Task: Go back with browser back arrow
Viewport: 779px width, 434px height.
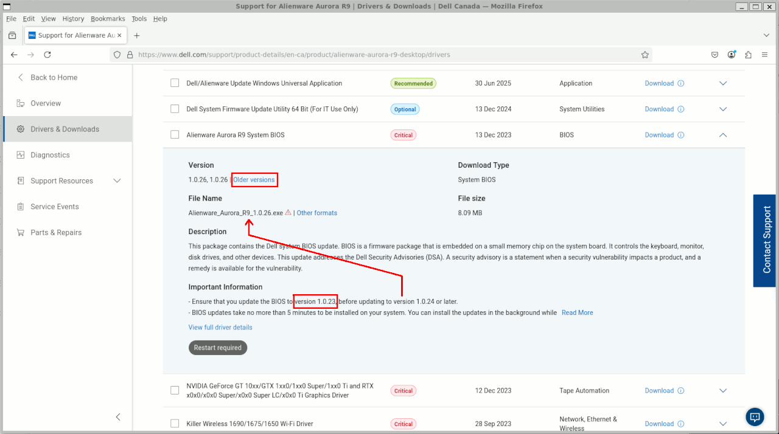Action: click(14, 55)
